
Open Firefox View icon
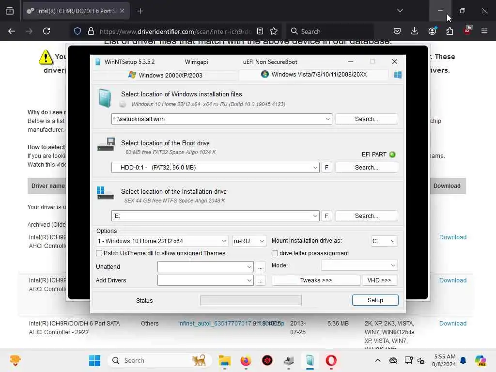tap(10, 11)
